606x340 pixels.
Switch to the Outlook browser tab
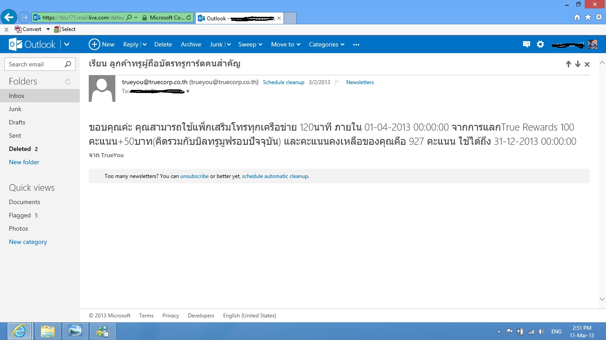(239, 18)
